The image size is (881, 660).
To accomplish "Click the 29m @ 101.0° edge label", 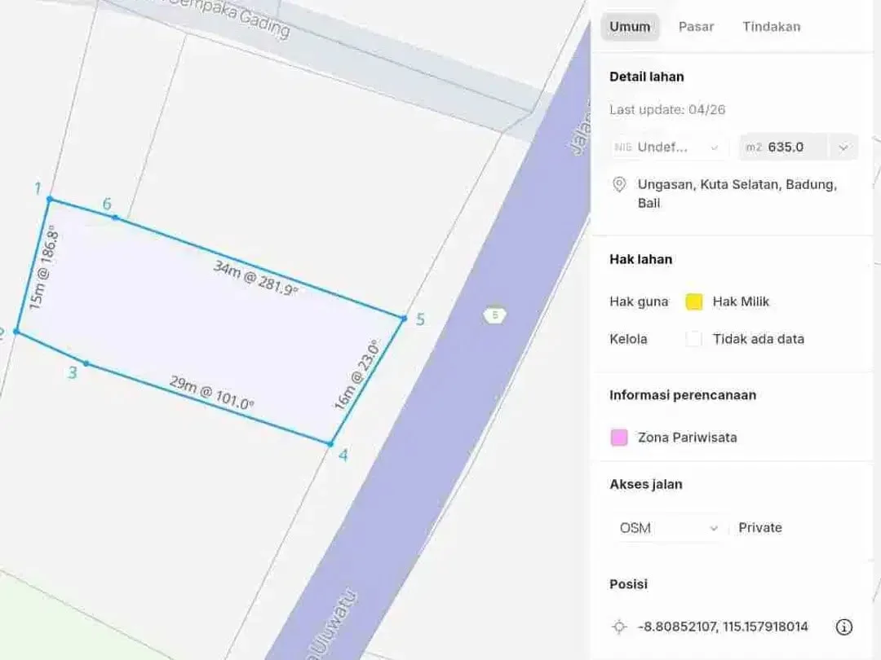I will pos(211,393).
